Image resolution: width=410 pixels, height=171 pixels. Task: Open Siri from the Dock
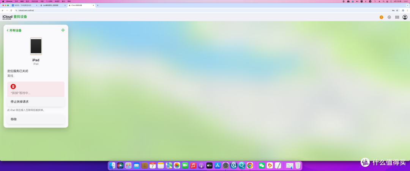120,165
